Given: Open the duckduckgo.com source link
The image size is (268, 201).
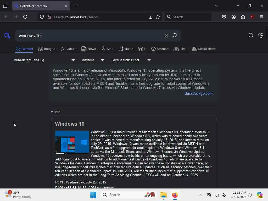Looking at the screenshot, I should [199, 93].
